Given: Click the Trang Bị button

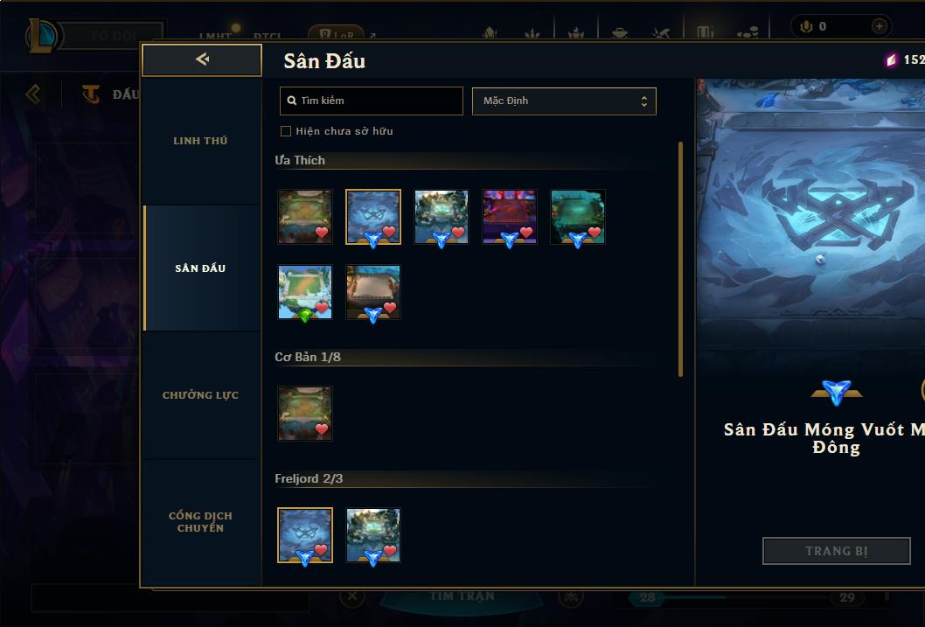Looking at the screenshot, I should 837,551.
